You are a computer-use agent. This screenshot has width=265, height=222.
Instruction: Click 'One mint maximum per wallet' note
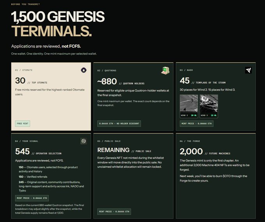(133, 103)
